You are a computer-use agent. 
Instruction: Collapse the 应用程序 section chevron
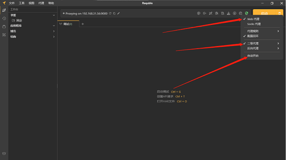click(54, 26)
